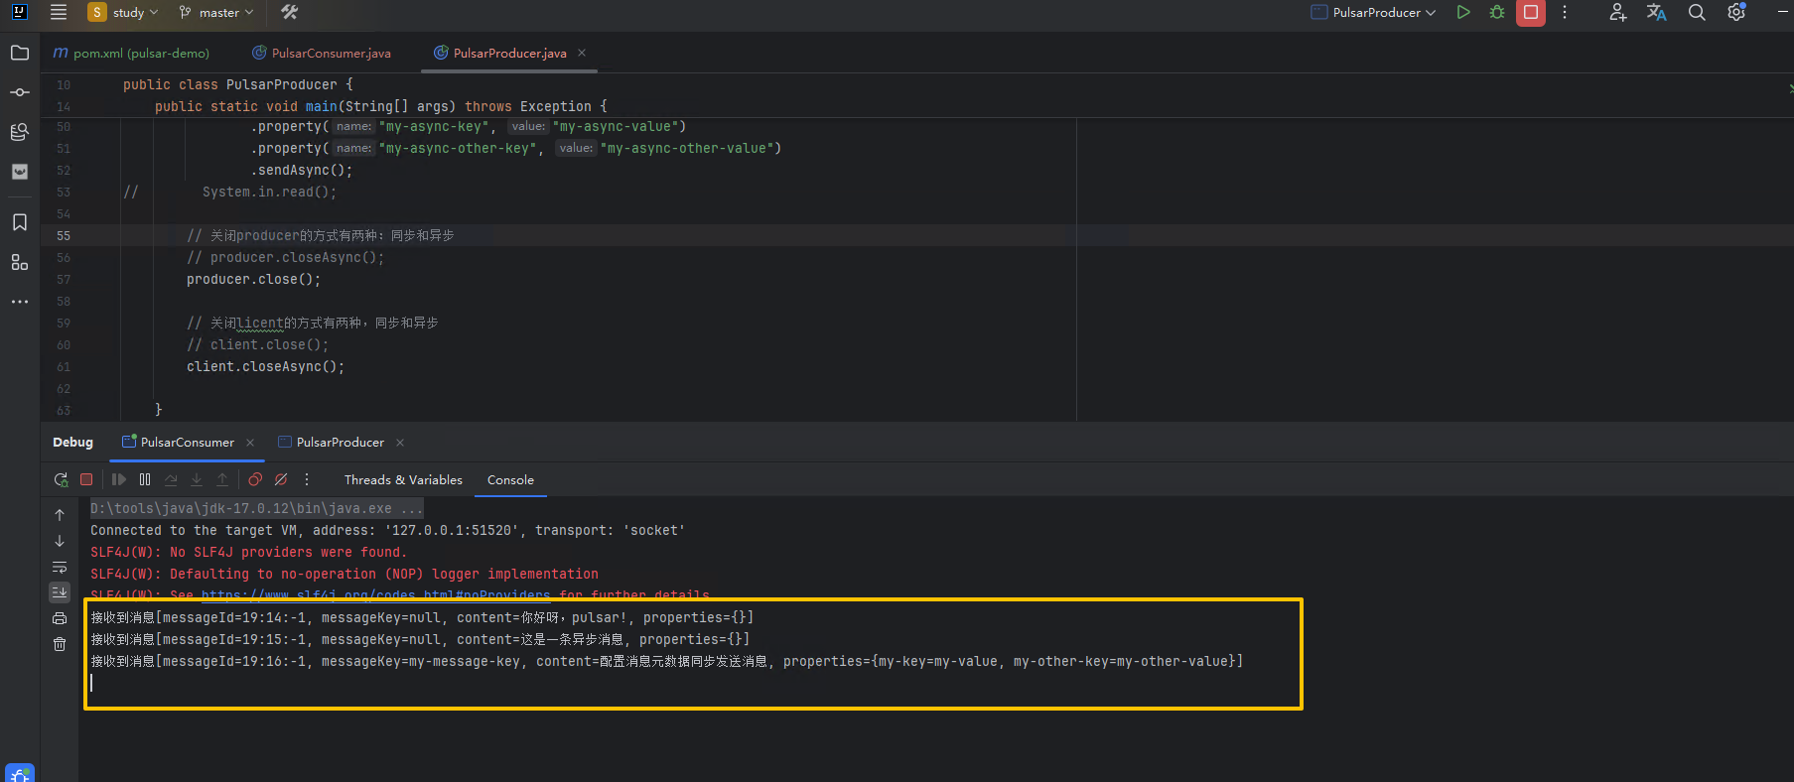Open the main hamburger menu

tap(59, 12)
